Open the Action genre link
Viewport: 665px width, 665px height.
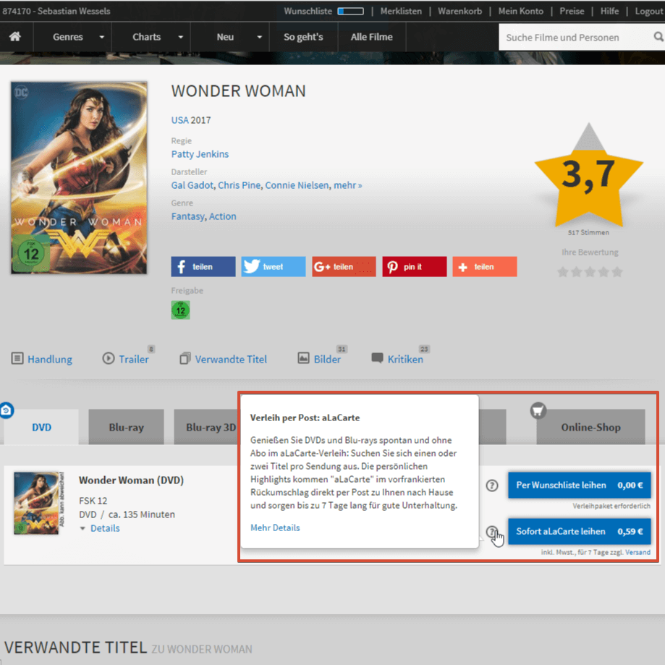pyautogui.click(x=223, y=216)
